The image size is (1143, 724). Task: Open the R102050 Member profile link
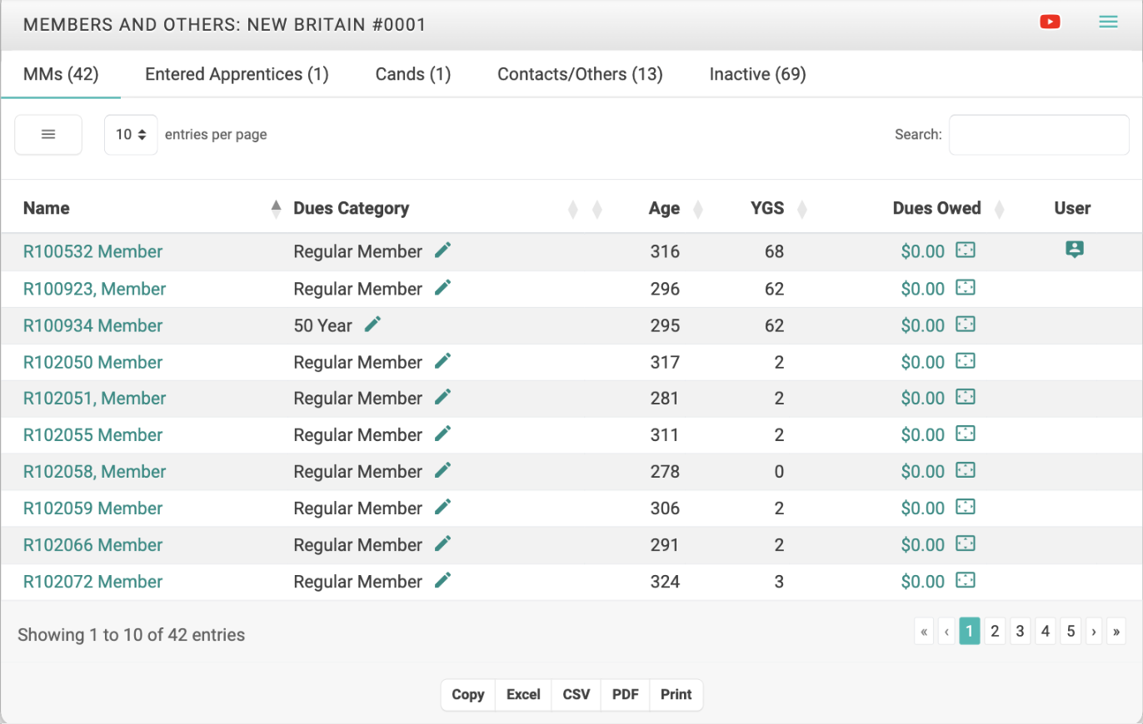(92, 362)
